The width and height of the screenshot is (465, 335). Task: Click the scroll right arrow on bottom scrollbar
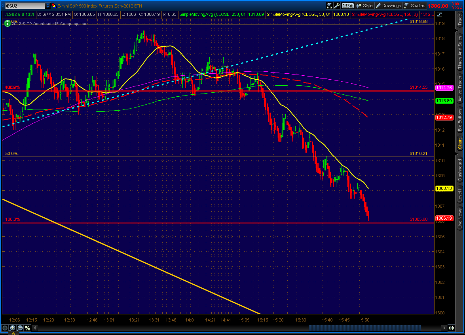[444, 328]
